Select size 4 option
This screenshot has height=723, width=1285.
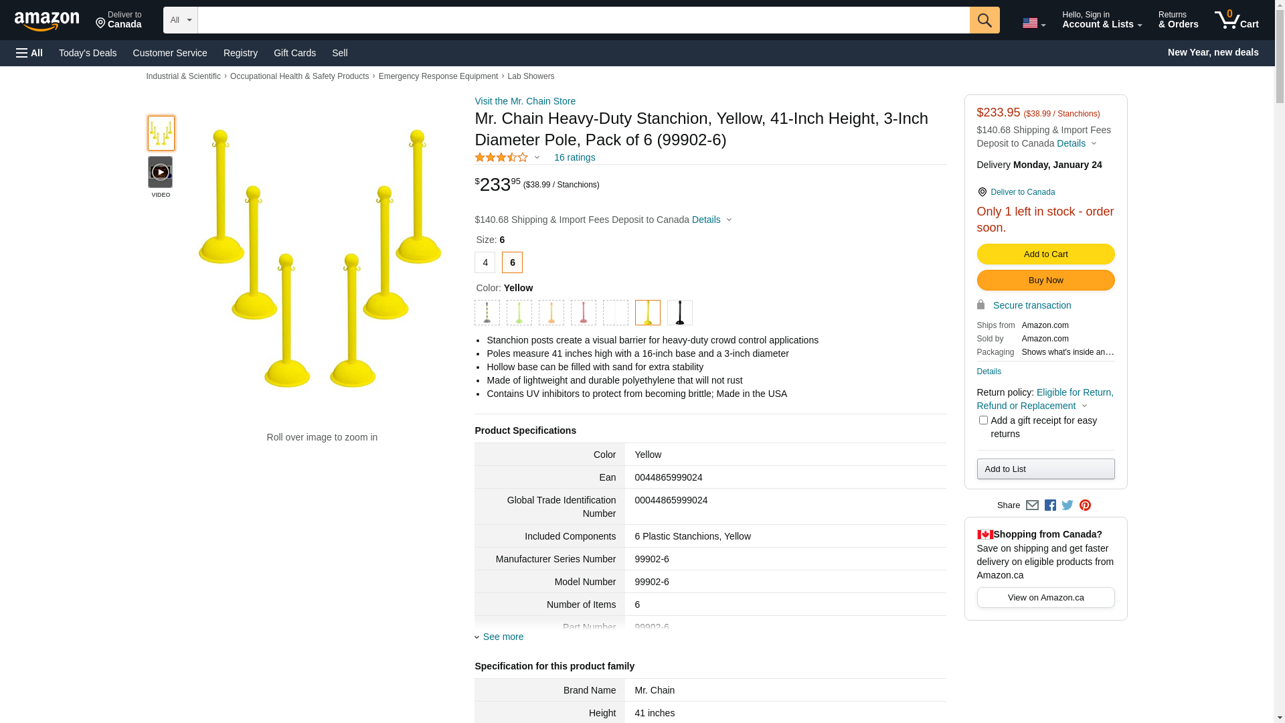[485, 262]
